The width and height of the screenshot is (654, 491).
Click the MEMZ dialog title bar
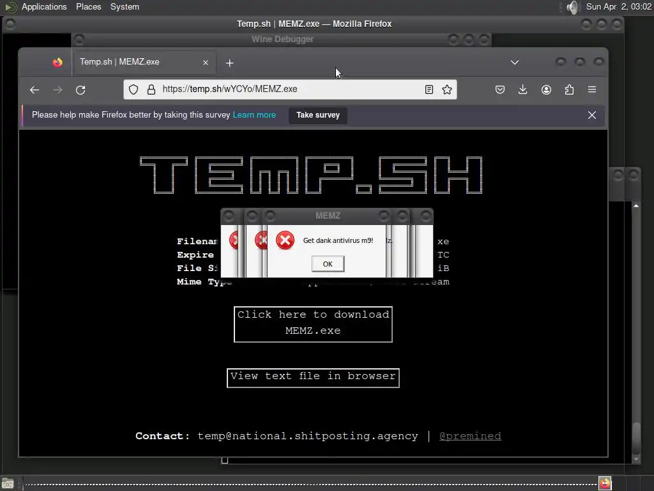328,216
